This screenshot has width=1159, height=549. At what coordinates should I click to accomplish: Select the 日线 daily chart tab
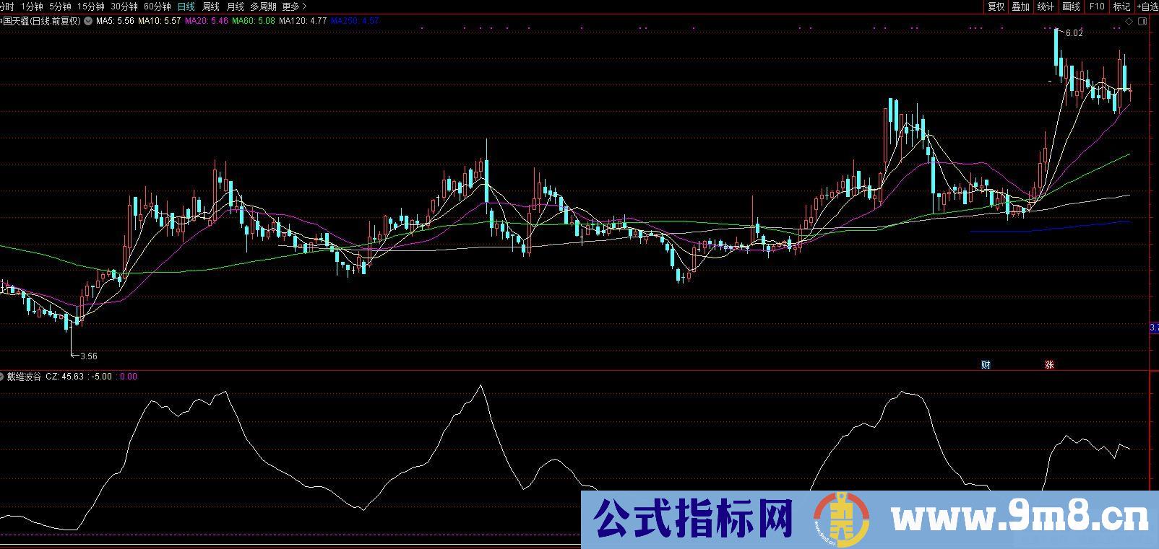(186, 6)
